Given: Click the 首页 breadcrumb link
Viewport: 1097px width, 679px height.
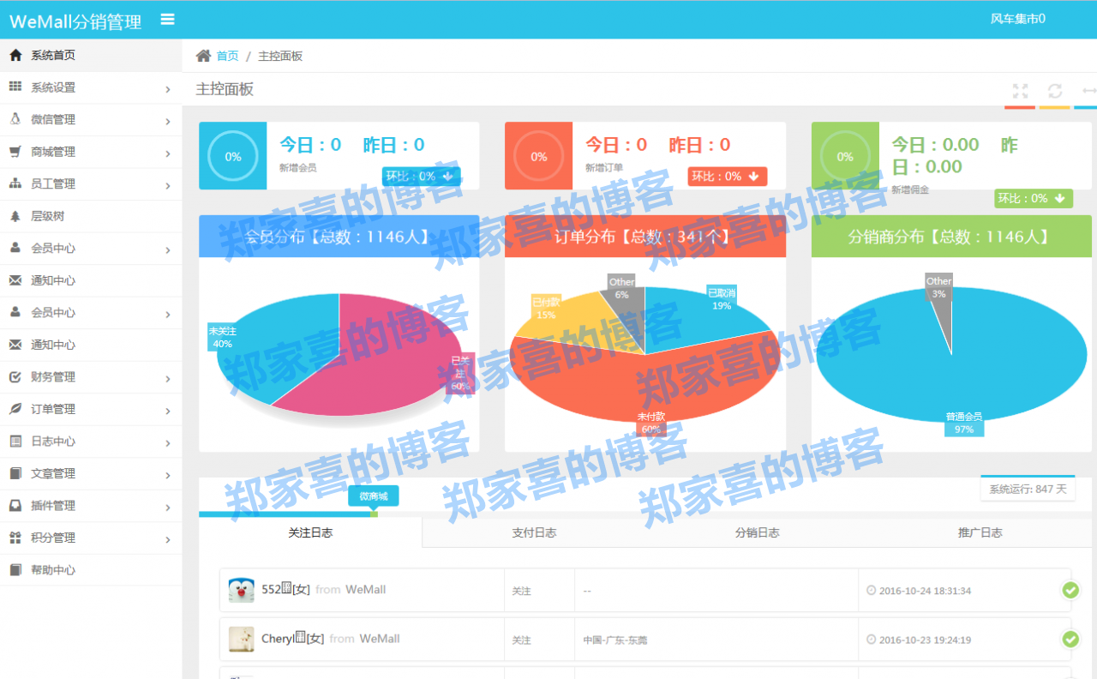Looking at the screenshot, I should 227,54.
